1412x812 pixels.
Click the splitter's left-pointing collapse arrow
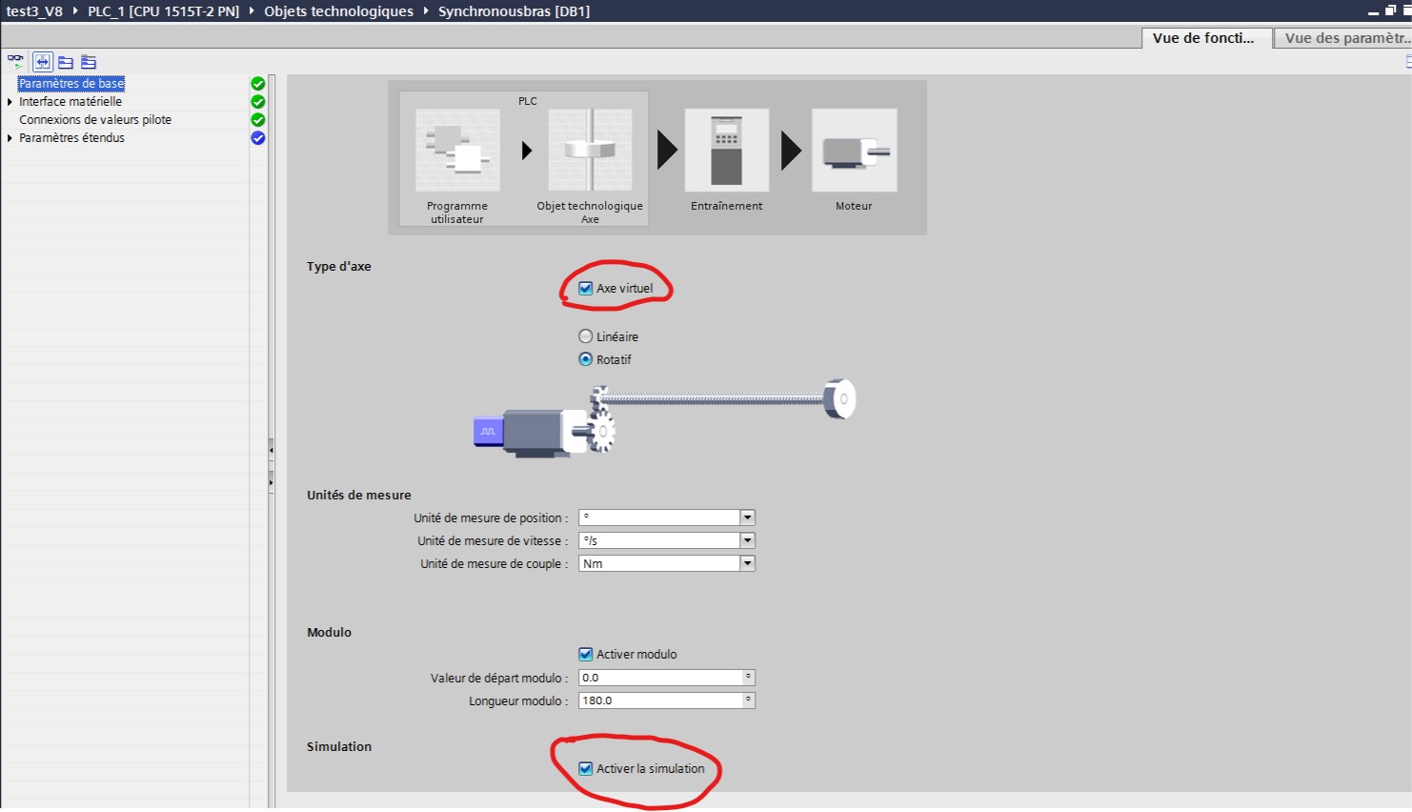[272, 449]
